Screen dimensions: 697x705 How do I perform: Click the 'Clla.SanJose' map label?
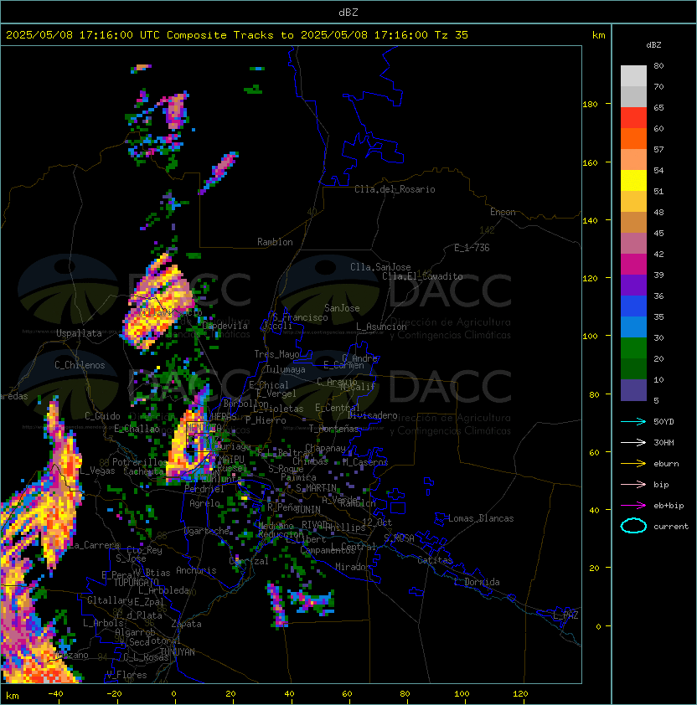point(380,267)
